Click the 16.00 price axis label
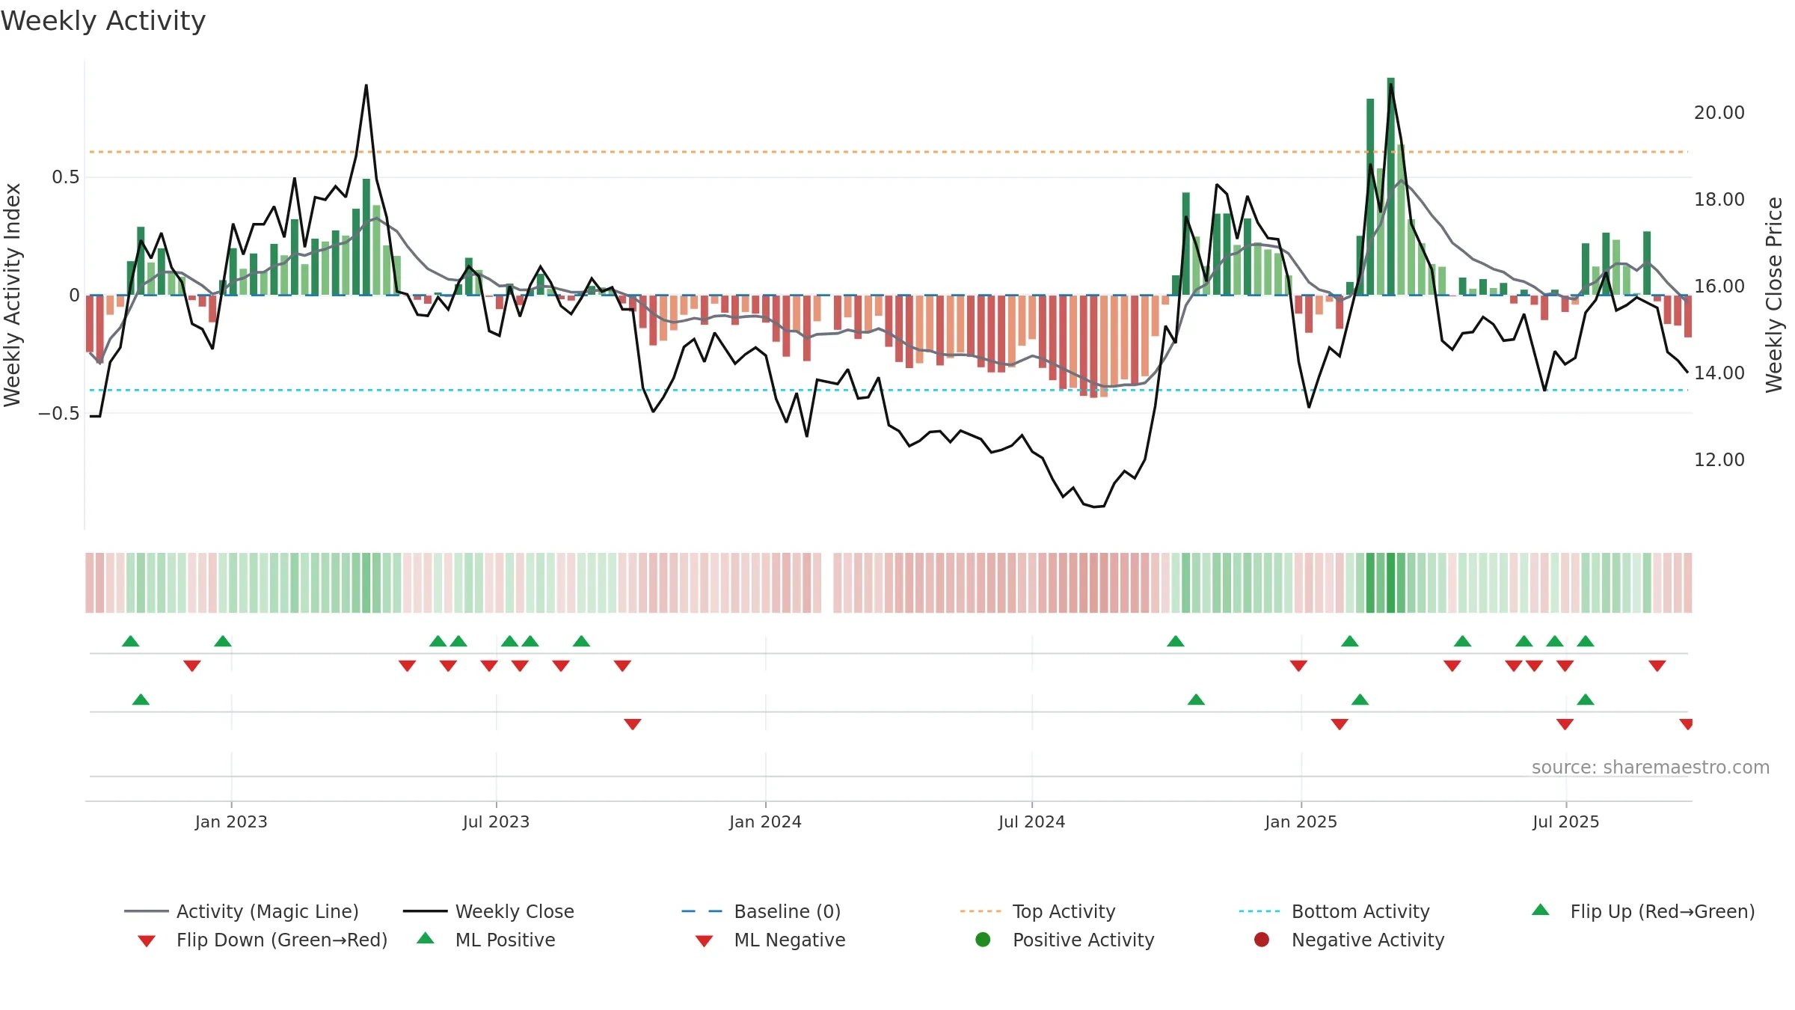This screenshot has width=1795, height=1010. (x=1719, y=287)
